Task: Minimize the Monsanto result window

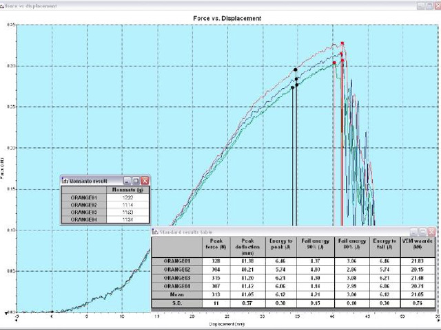Action: (128, 180)
